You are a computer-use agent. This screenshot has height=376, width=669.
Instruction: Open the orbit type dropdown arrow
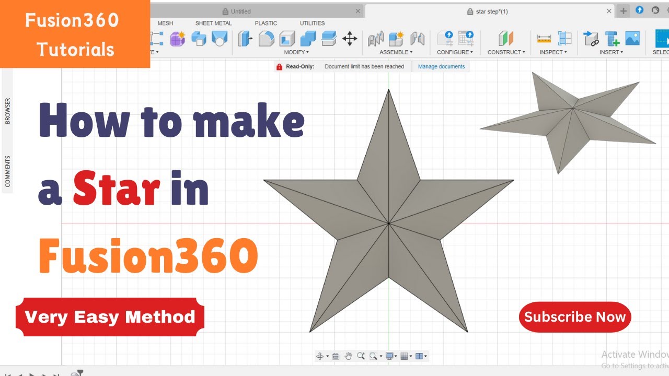point(328,357)
